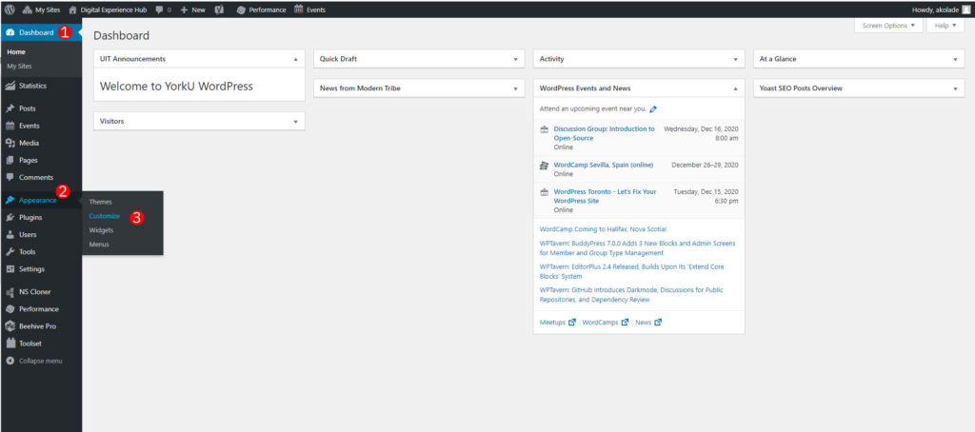Open My Sites in the admin bar
The height and width of the screenshot is (432, 975).
[x=42, y=10]
